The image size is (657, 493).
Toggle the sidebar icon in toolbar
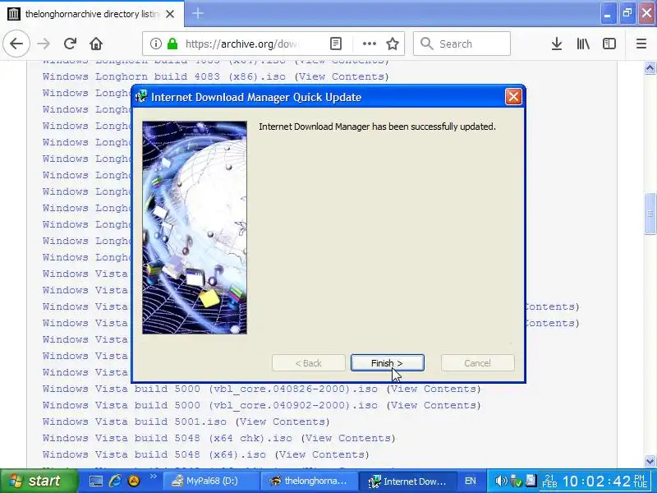pyautogui.click(x=609, y=44)
